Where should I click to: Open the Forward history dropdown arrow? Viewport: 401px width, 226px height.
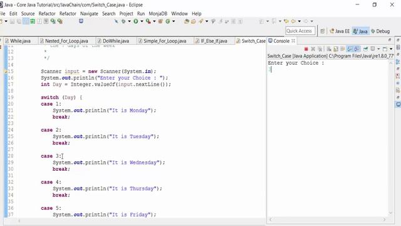tap(312, 21)
